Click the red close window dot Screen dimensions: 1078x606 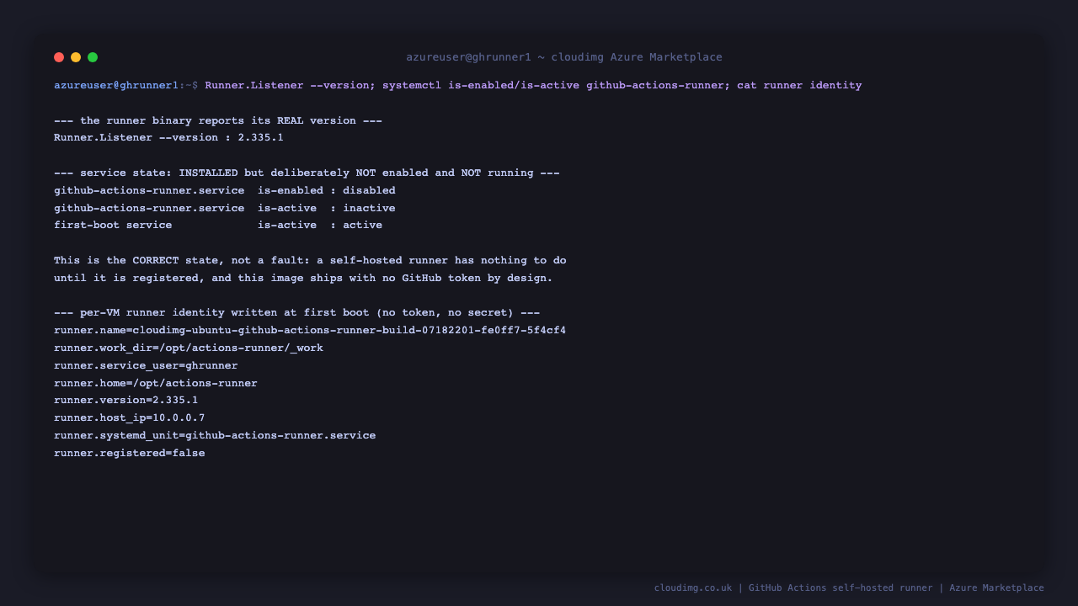[x=59, y=57]
